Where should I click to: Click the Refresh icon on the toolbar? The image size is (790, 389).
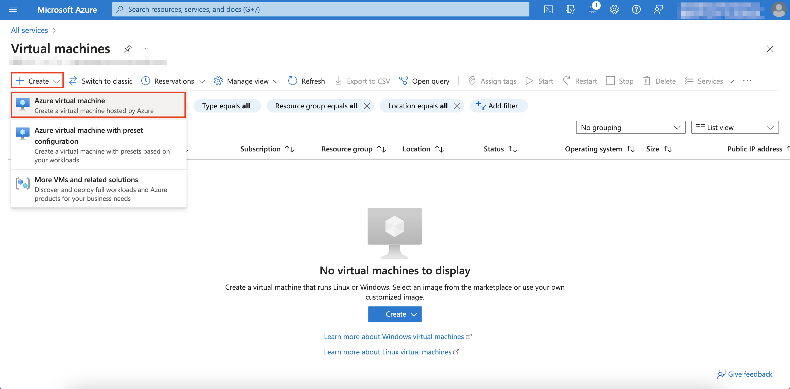pyautogui.click(x=292, y=81)
